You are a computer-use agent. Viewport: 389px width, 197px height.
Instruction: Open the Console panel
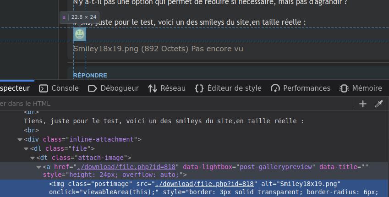click(59, 88)
